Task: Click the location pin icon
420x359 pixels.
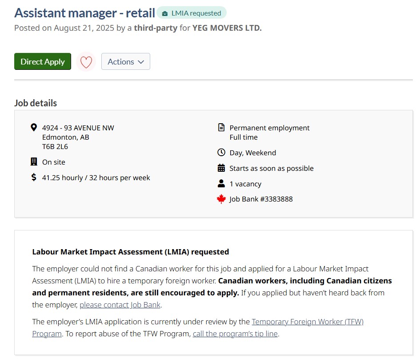Action: coord(34,128)
